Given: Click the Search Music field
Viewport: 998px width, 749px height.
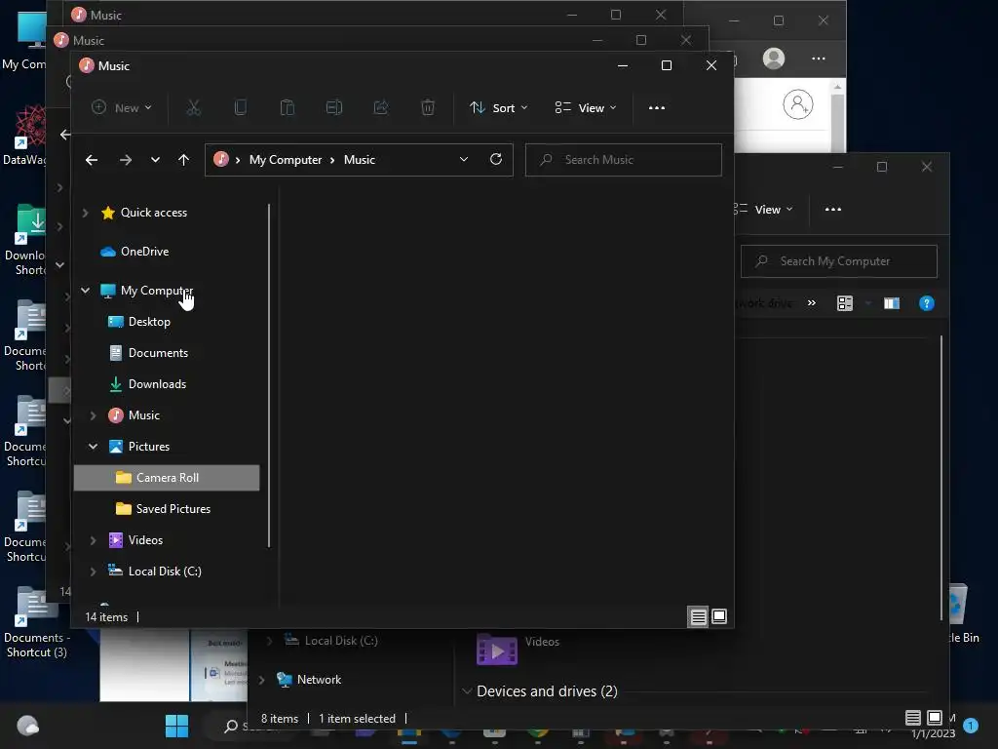Looking at the screenshot, I should click(623, 160).
